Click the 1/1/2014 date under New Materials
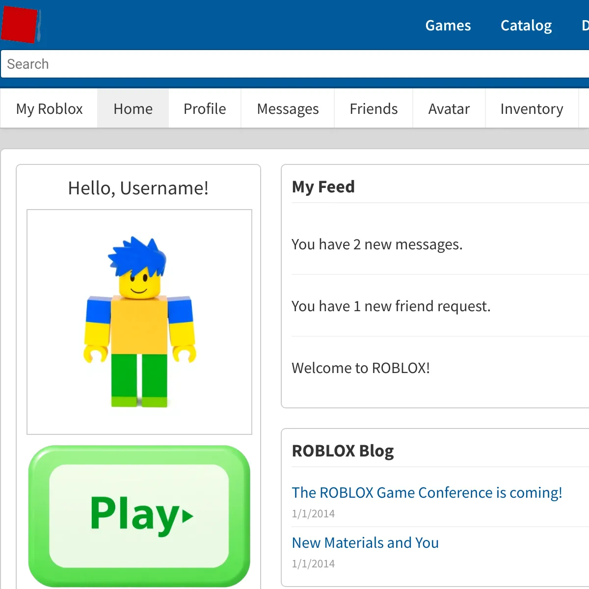589x589 pixels. click(313, 564)
